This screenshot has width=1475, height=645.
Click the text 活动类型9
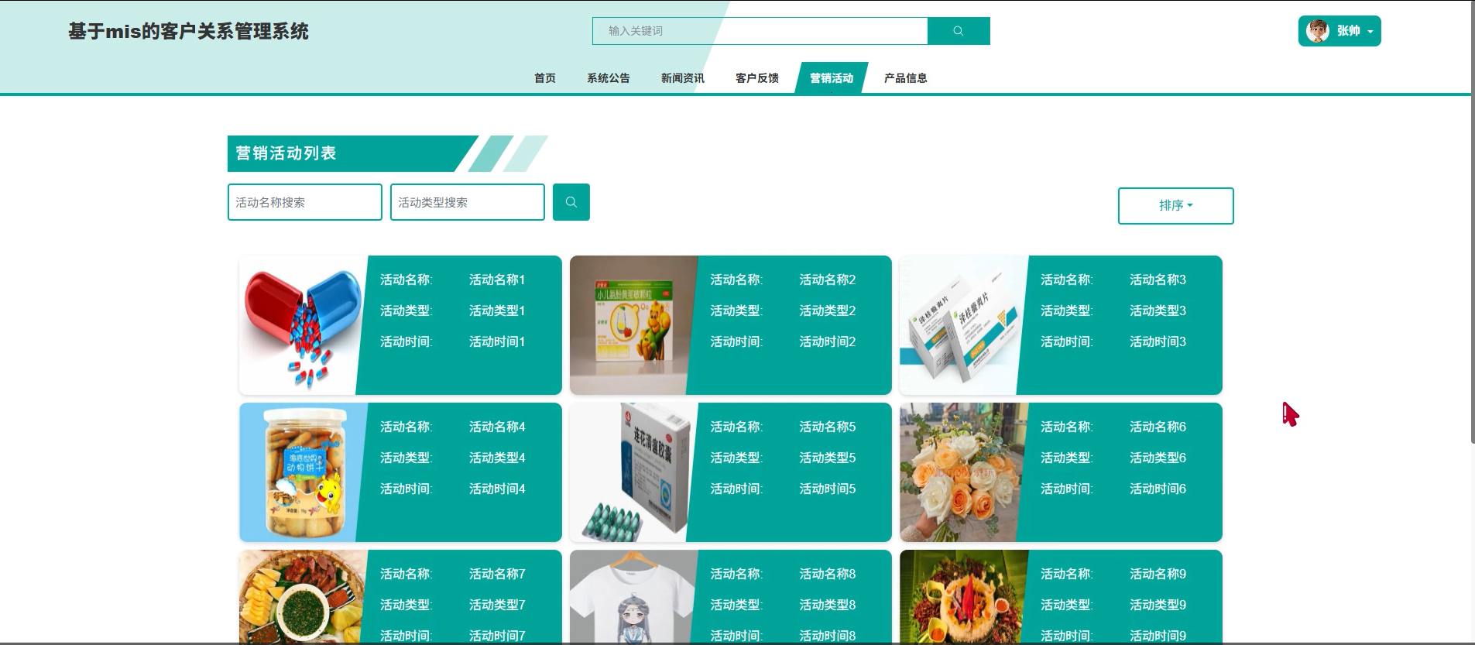point(1158,605)
